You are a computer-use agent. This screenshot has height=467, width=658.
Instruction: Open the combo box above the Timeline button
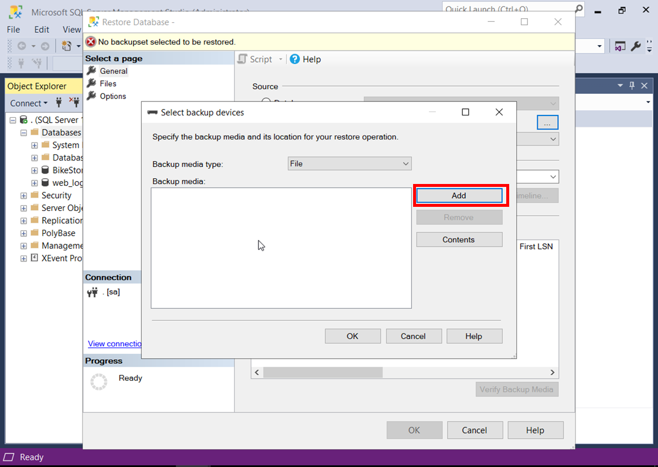click(537, 176)
